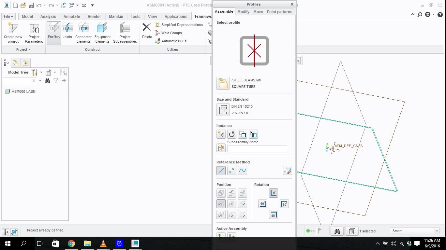The height and width of the screenshot is (250, 446).
Task: Switch to the Manikin ribbon tab
Action: [116, 17]
